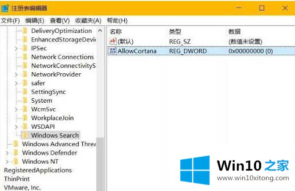The width and height of the screenshot is (295, 191).
Task: Click the WcmSvc folder icon
Action: pyautogui.click(x=25, y=109)
